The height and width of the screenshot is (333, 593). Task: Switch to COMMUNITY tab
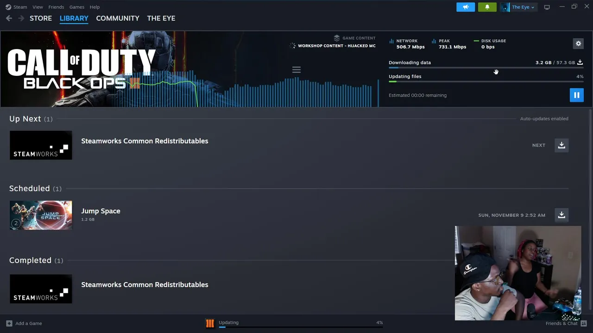(x=118, y=18)
